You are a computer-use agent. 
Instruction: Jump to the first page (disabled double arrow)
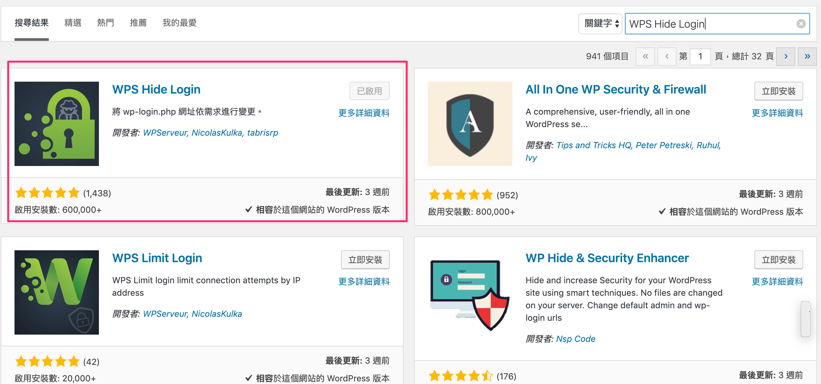(x=645, y=56)
